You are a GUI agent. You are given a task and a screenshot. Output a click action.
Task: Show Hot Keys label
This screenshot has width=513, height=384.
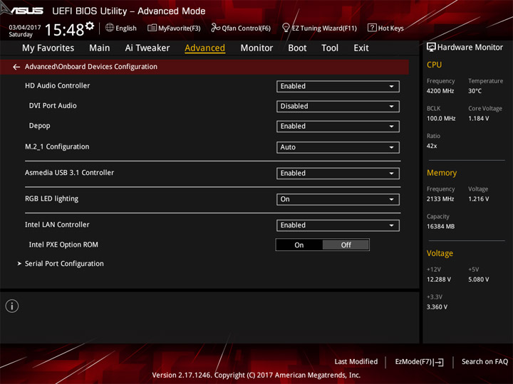(x=390, y=28)
